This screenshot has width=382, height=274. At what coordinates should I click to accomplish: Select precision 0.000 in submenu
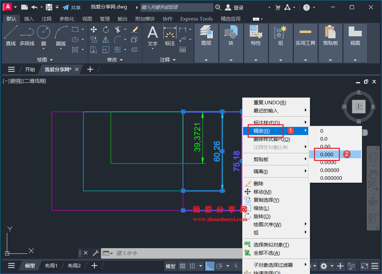(335, 154)
